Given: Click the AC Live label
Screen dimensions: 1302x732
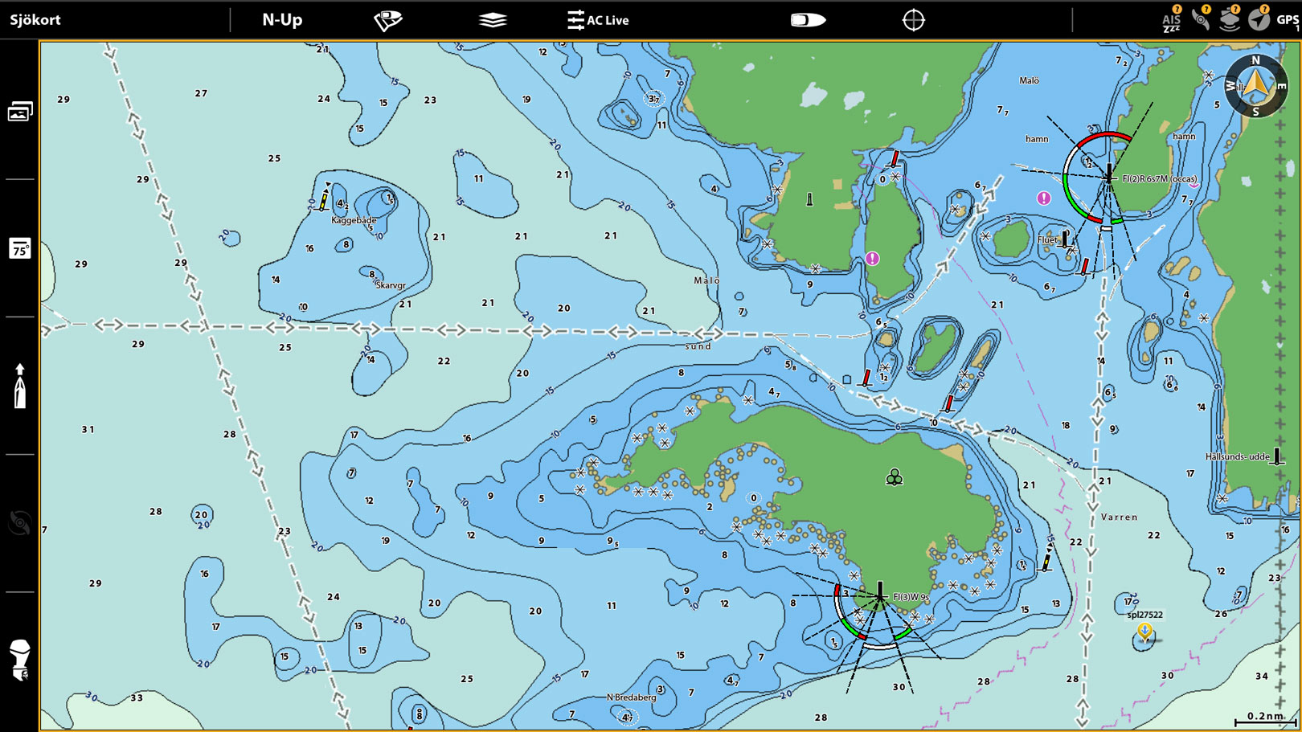Looking at the screenshot, I should [608, 19].
